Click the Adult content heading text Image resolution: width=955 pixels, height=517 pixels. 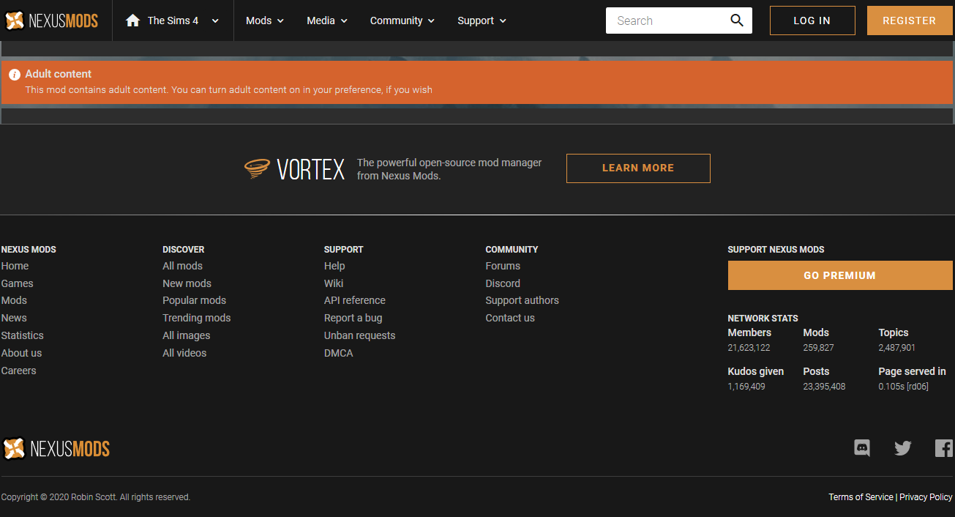pyautogui.click(x=59, y=74)
